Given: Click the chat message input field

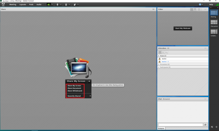Looking at the screenshot, I should pos(180,125).
